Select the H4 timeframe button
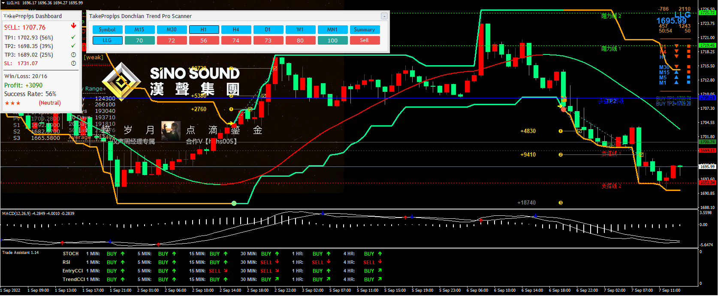The width and height of the screenshot is (718, 296). [x=236, y=30]
